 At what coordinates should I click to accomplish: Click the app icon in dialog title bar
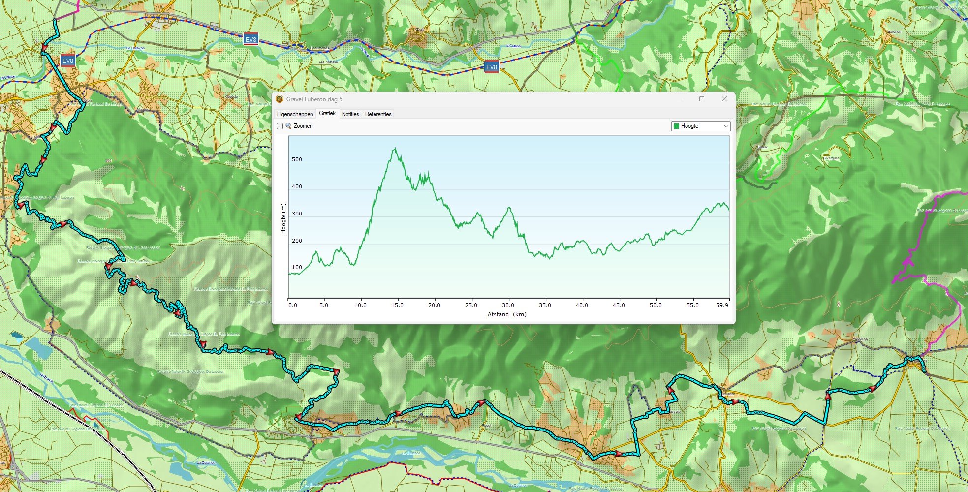pos(280,99)
